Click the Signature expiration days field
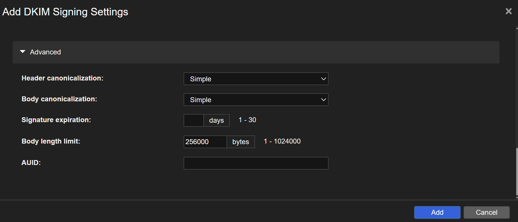 pos(193,120)
